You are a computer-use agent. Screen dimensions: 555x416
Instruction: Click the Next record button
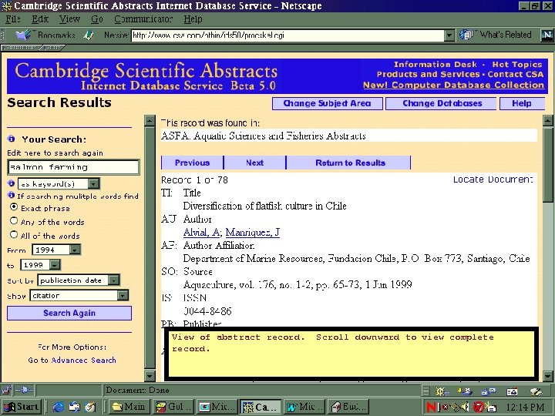255,163
